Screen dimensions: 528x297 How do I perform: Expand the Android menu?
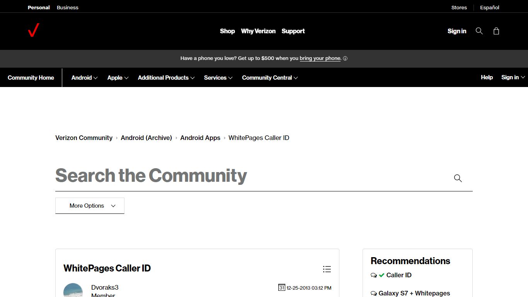[84, 77]
